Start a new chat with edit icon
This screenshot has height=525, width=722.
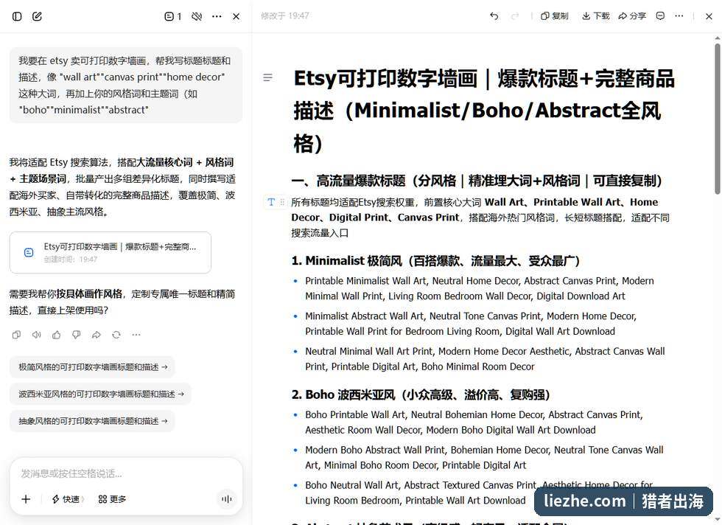click(37, 17)
